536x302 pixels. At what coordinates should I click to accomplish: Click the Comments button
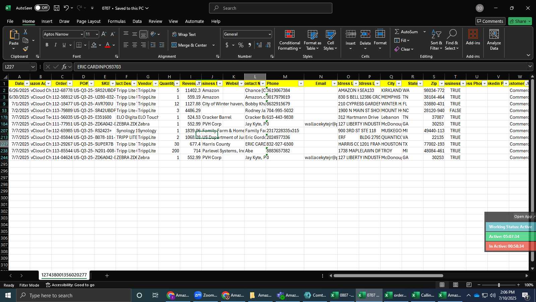490,21
